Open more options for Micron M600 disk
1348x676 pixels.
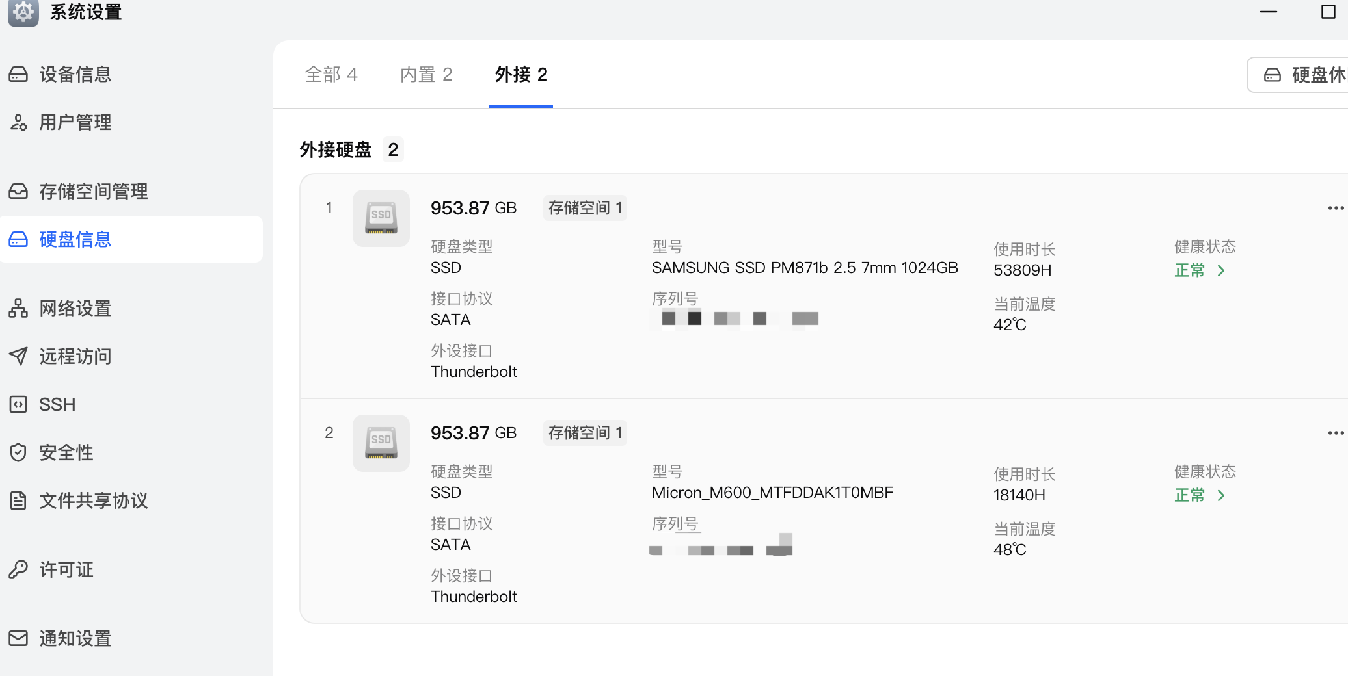[x=1335, y=433]
